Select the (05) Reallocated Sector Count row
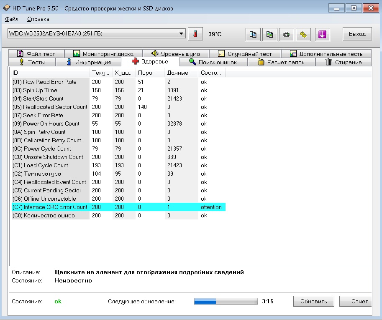Screen dimensions: 382x320 click(118, 107)
